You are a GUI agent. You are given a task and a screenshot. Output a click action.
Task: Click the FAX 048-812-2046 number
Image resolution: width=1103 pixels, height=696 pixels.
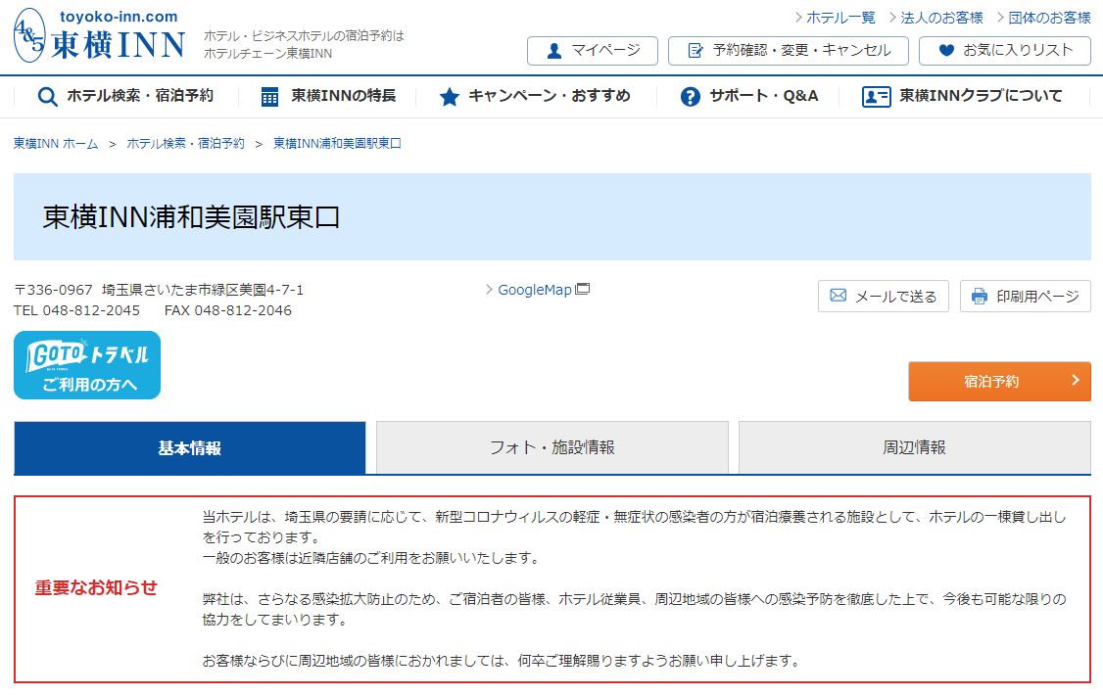[x=228, y=310]
